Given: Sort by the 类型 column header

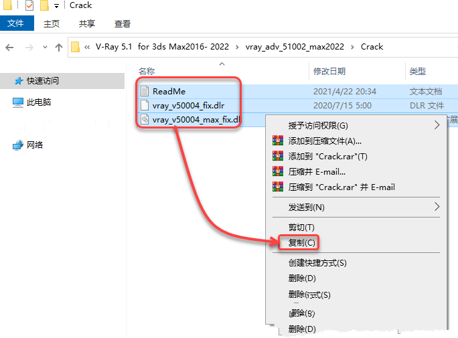Looking at the screenshot, I should (418, 71).
